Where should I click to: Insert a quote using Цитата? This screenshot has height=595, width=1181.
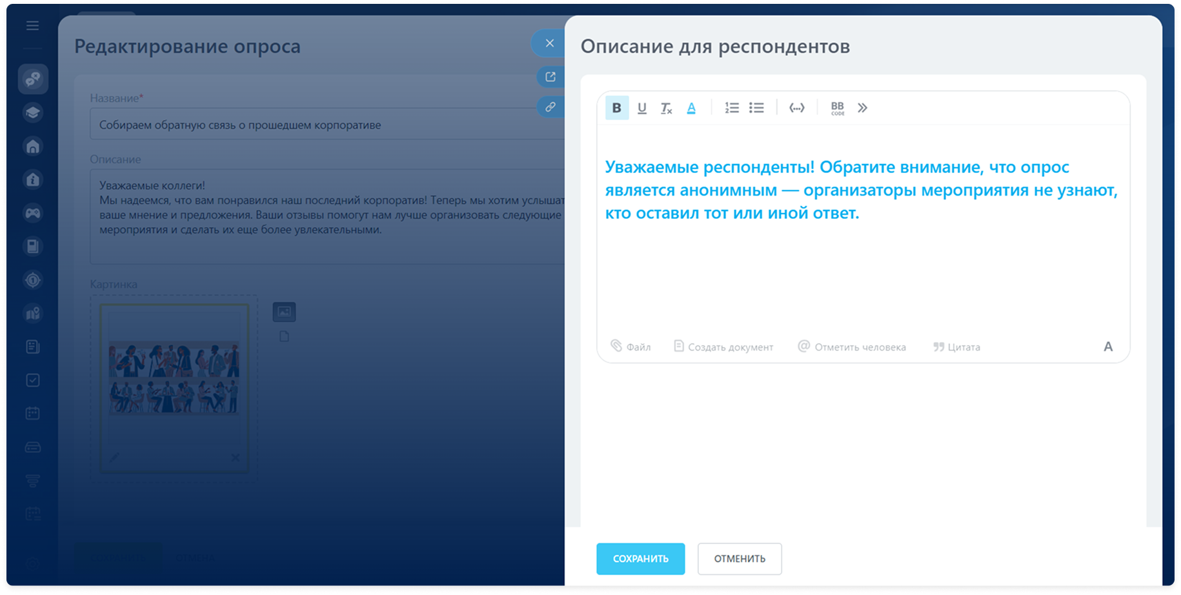click(x=956, y=347)
